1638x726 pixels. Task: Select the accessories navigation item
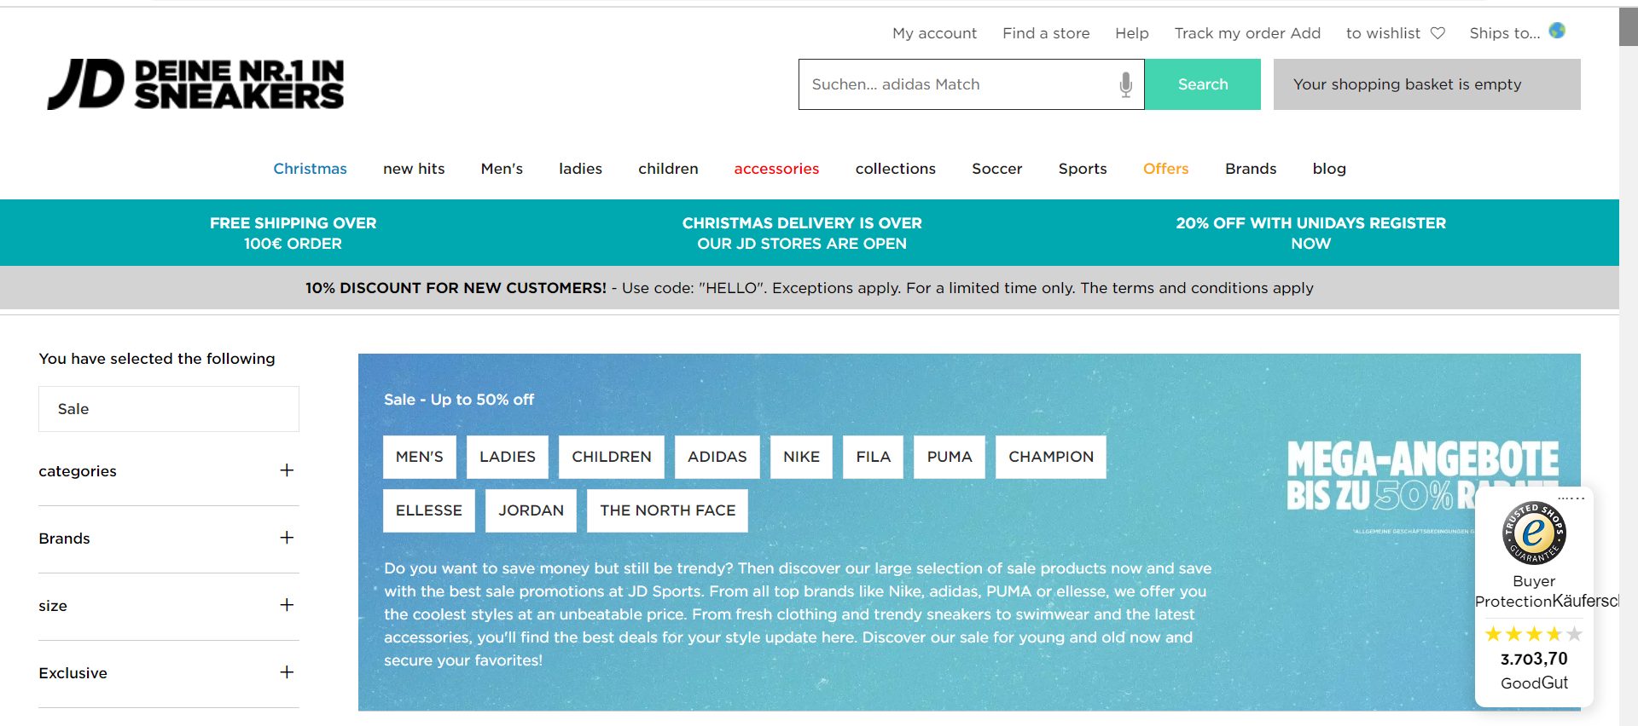776,169
